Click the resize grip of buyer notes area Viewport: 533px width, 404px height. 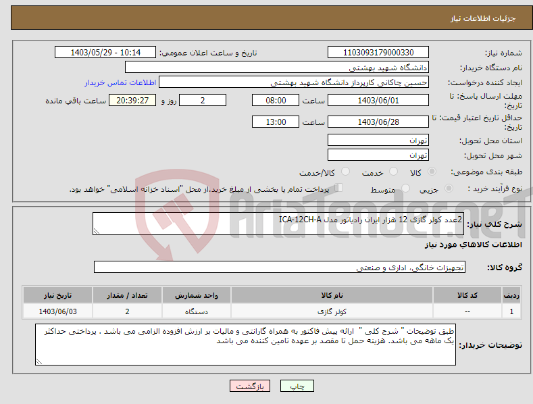(39, 361)
